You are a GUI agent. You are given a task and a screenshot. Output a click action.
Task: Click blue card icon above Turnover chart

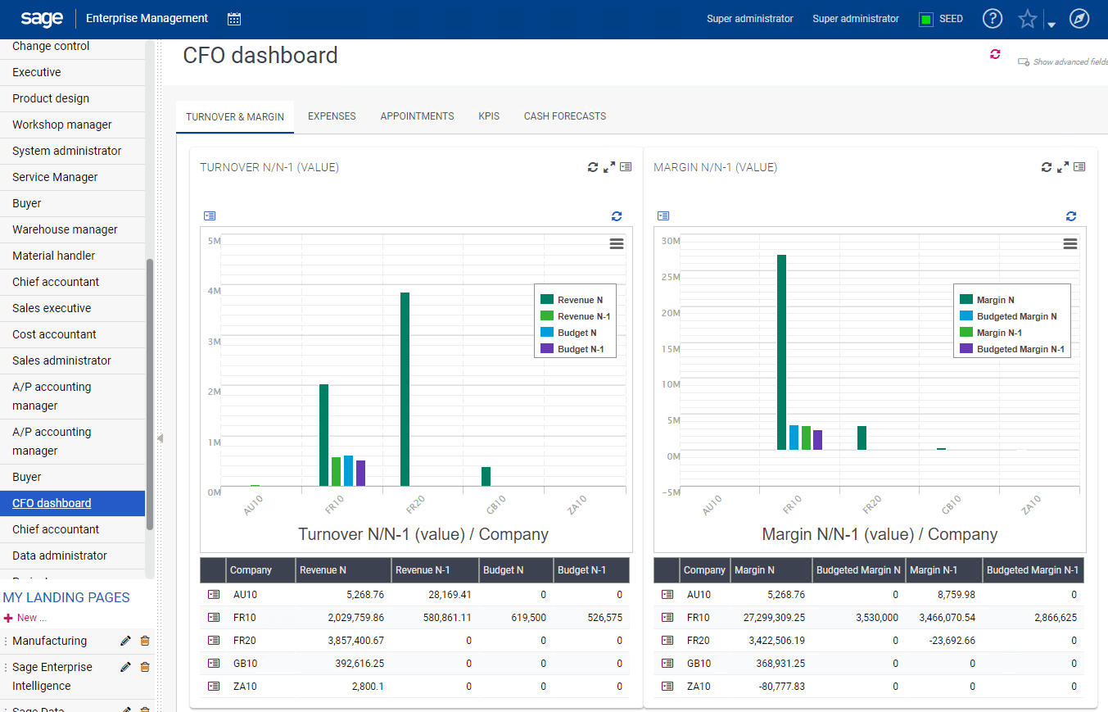click(x=210, y=216)
